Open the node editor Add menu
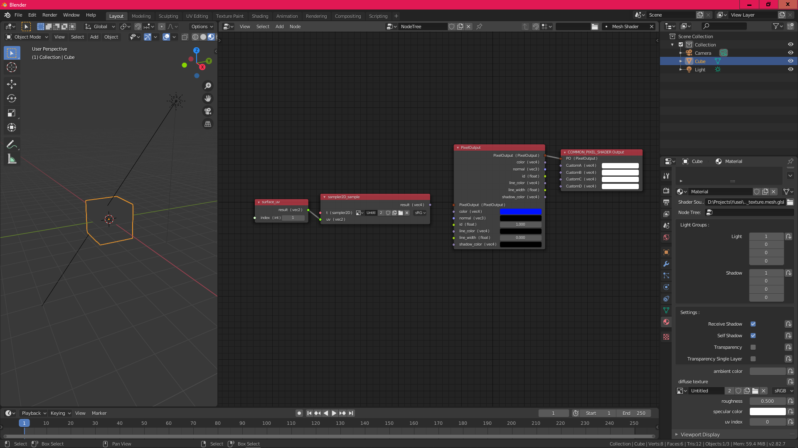 tap(279, 27)
